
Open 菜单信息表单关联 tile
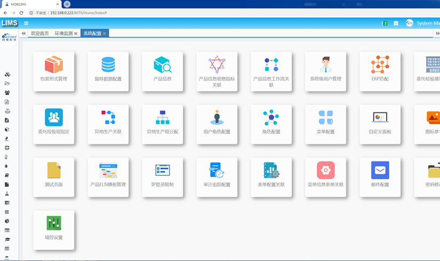(325, 177)
